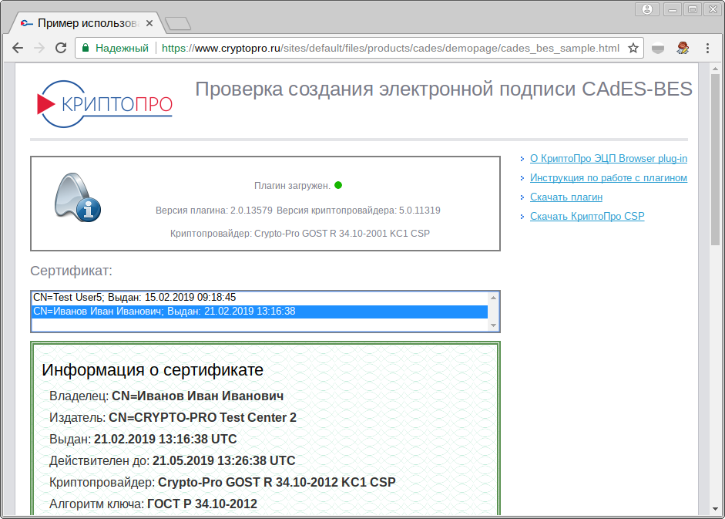Open a new browser tab

click(x=179, y=23)
